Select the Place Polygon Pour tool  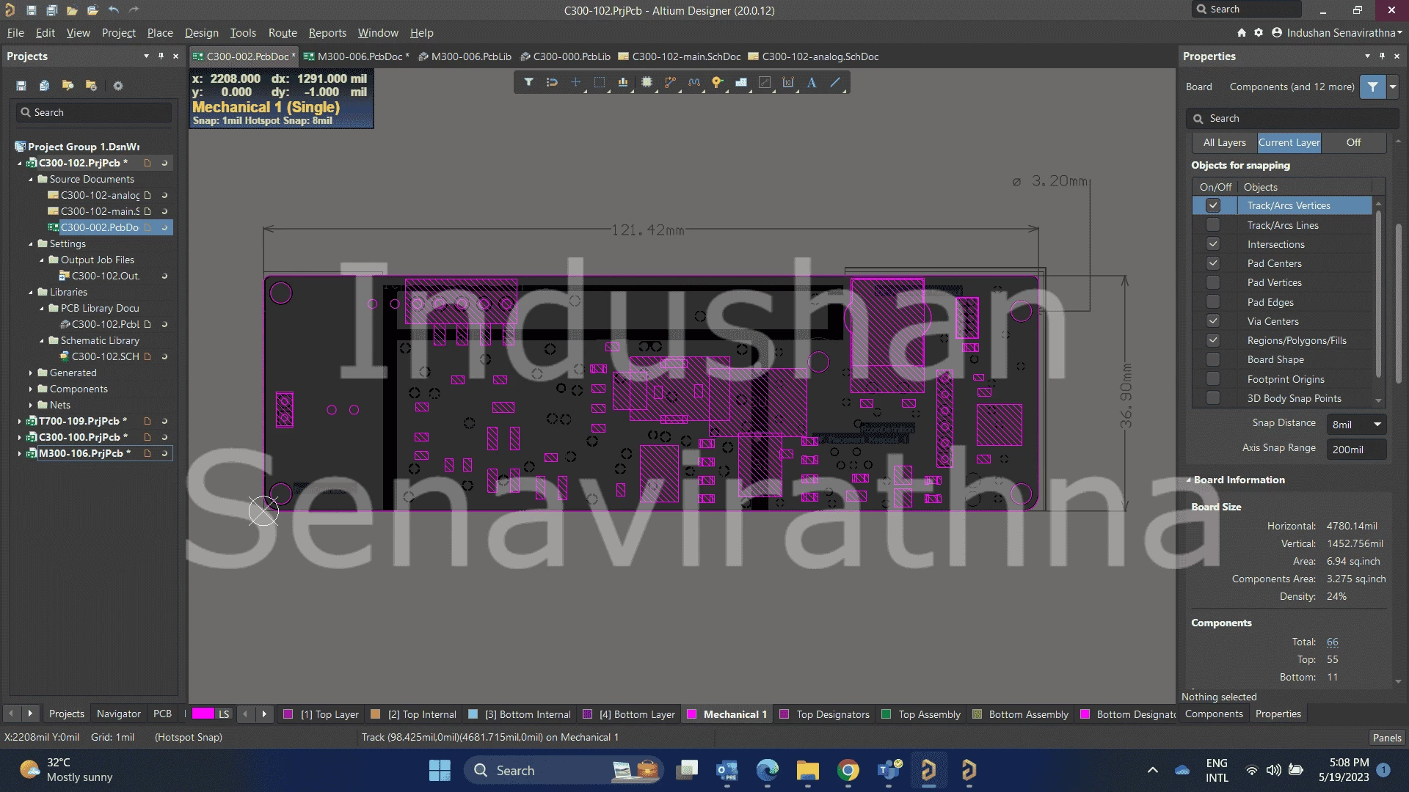point(741,83)
